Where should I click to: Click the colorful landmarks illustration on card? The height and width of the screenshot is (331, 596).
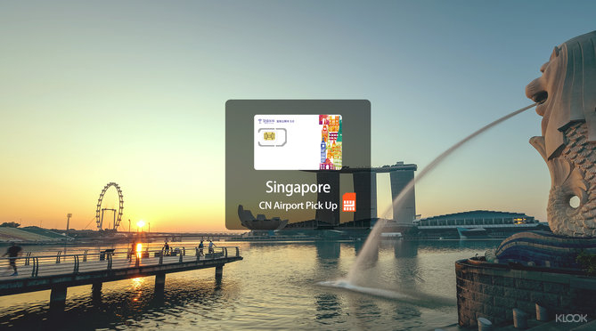point(331,142)
